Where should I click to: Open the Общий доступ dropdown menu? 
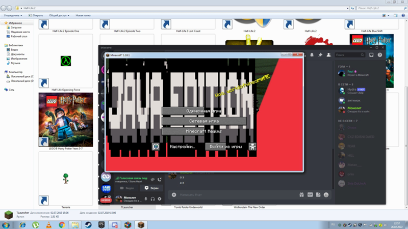pyautogui.click(x=58, y=16)
